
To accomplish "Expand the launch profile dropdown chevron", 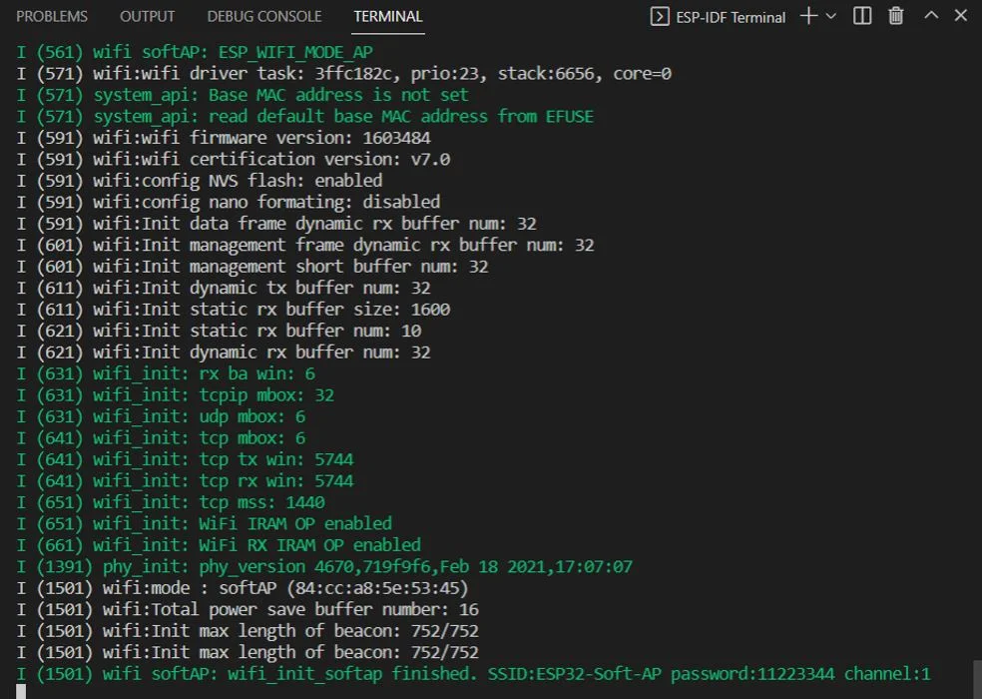I will [831, 16].
